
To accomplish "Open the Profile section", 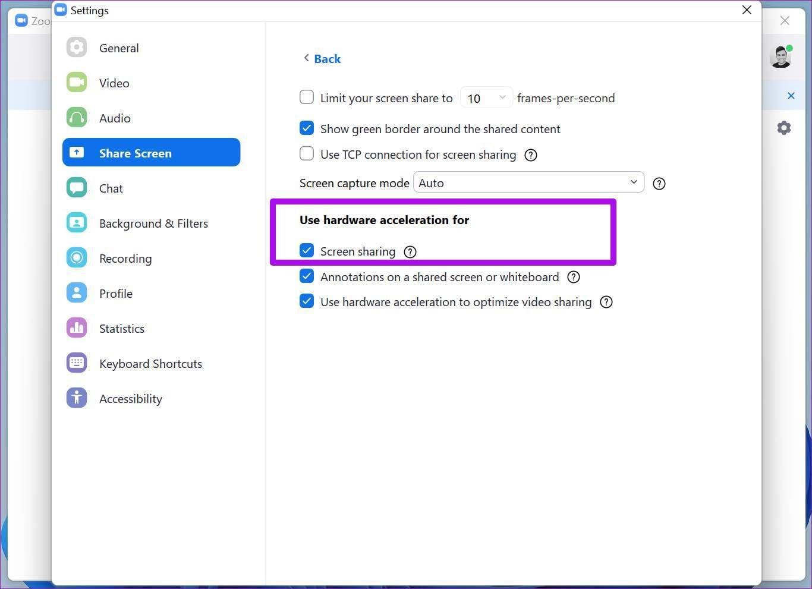I will click(x=115, y=293).
